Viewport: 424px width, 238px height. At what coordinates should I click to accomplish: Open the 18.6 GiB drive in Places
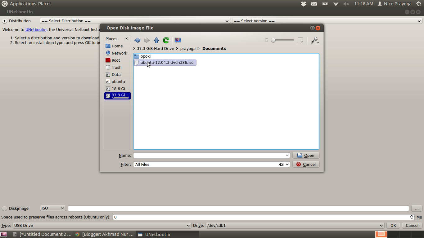[x=117, y=89]
